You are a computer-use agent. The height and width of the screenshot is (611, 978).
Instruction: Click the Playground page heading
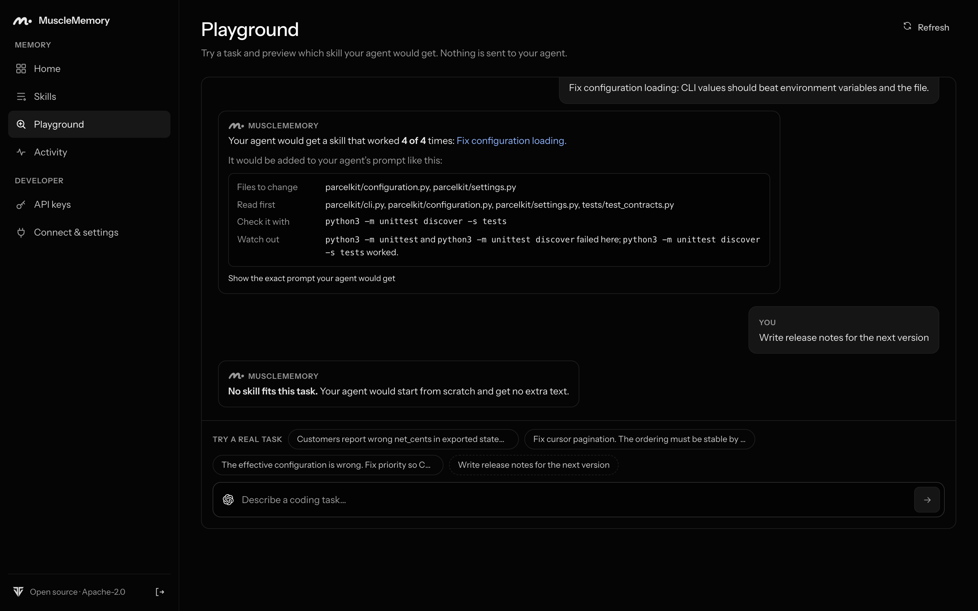pyautogui.click(x=250, y=30)
